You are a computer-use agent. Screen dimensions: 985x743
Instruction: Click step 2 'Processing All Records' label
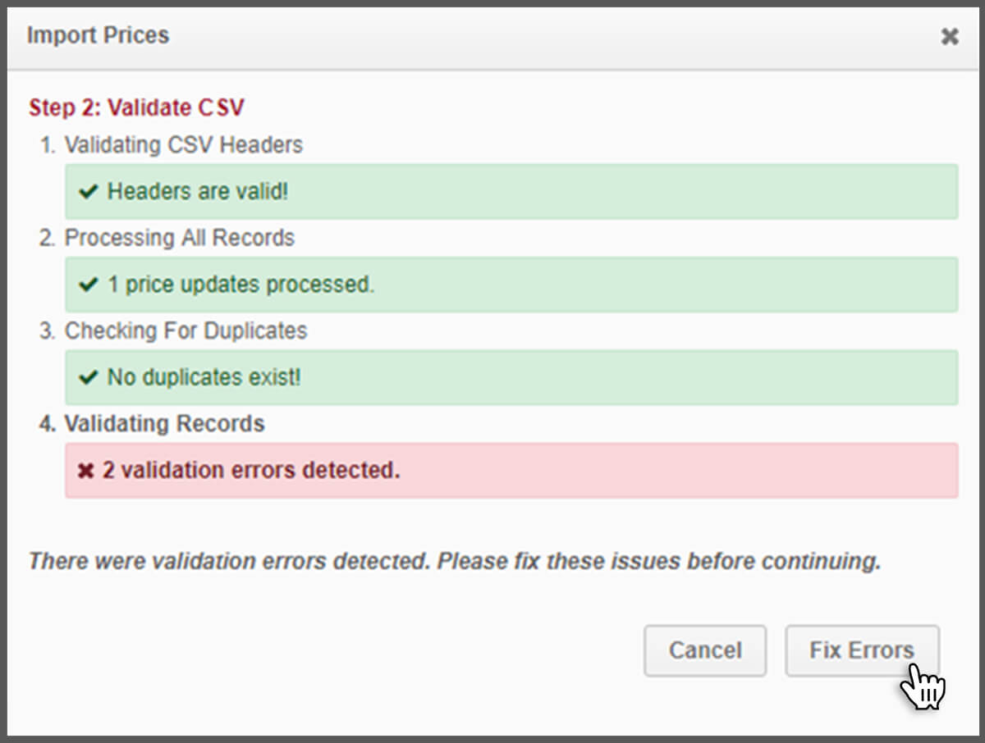click(179, 238)
